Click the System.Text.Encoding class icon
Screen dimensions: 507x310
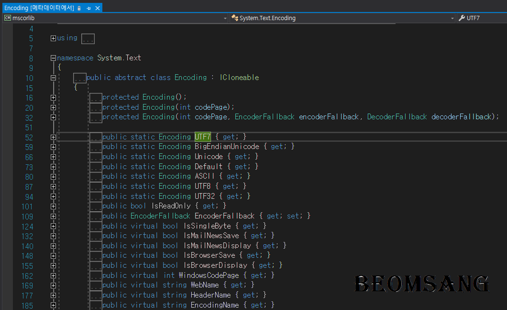(x=235, y=18)
